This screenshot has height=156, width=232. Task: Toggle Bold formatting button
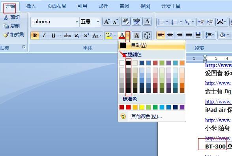(x=35, y=36)
